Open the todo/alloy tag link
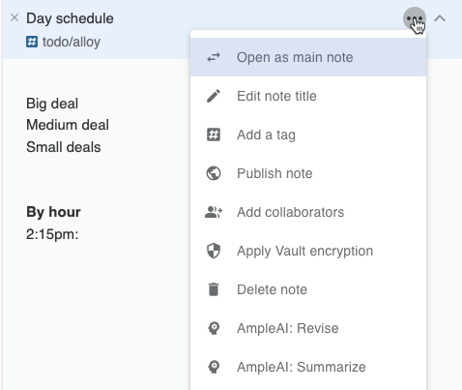462x390 pixels. click(x=64, y=42)
